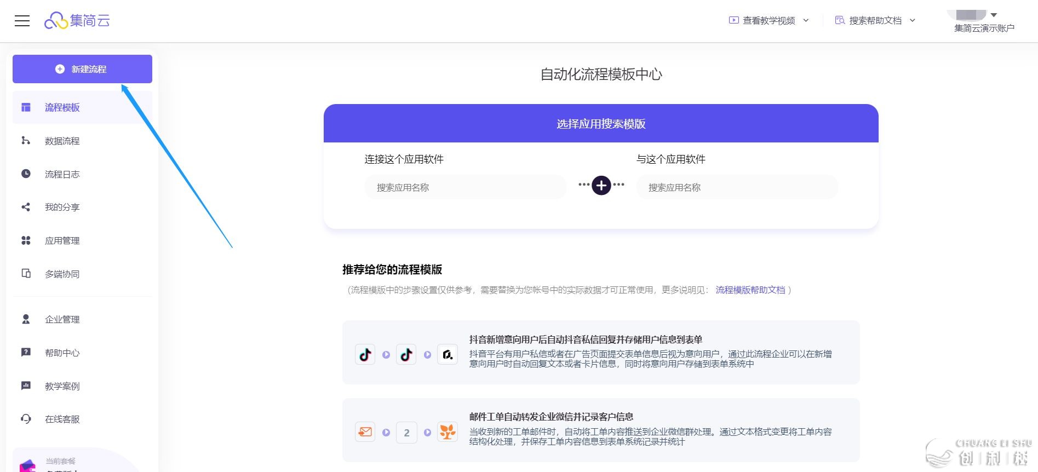The width and height of the screenshot is (1038, 472).
Task: Click the second TikTok icon in 抖音 template
Action: [406, 355]
